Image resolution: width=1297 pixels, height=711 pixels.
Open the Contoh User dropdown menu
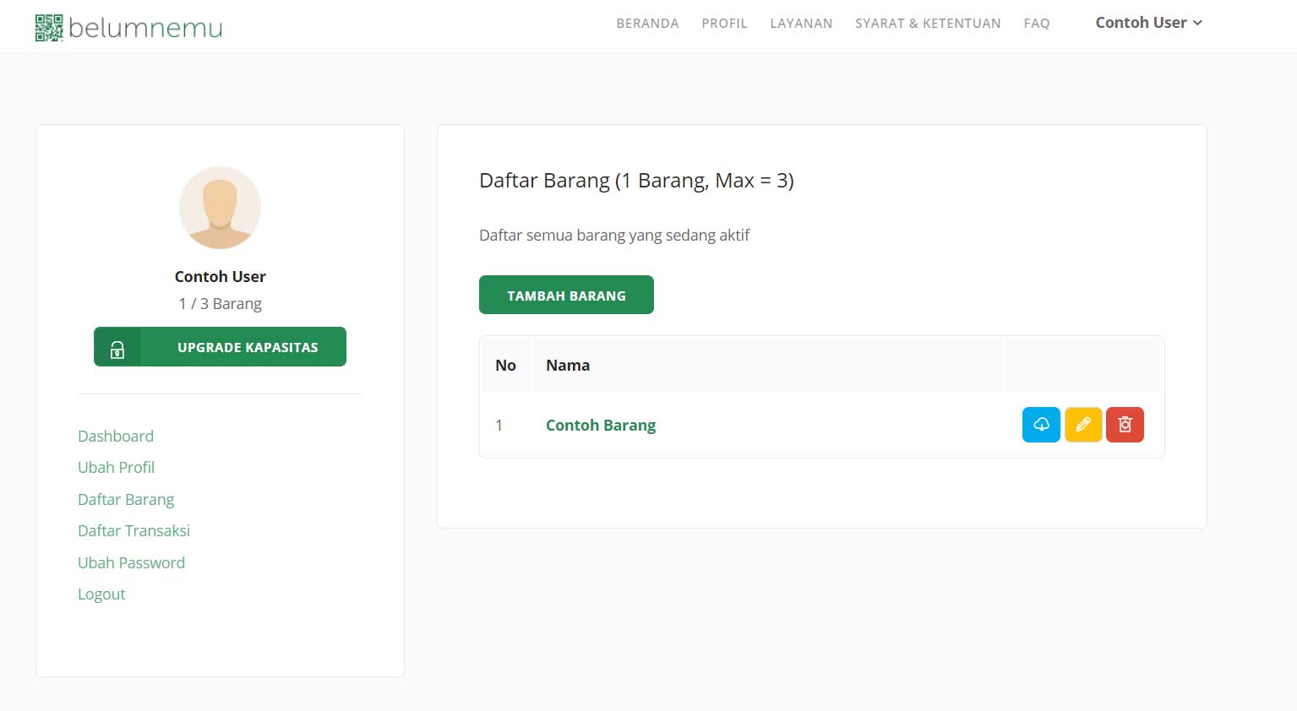click(1148, 23)
